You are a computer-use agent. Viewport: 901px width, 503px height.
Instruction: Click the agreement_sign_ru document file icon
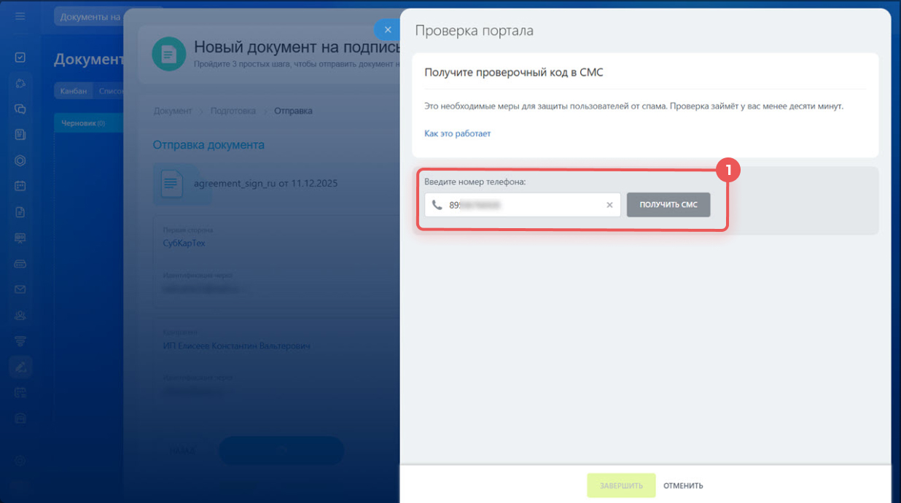[x=171, y=184]
